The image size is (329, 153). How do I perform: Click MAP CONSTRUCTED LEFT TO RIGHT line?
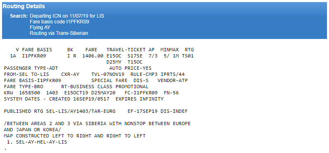(74, 136)
